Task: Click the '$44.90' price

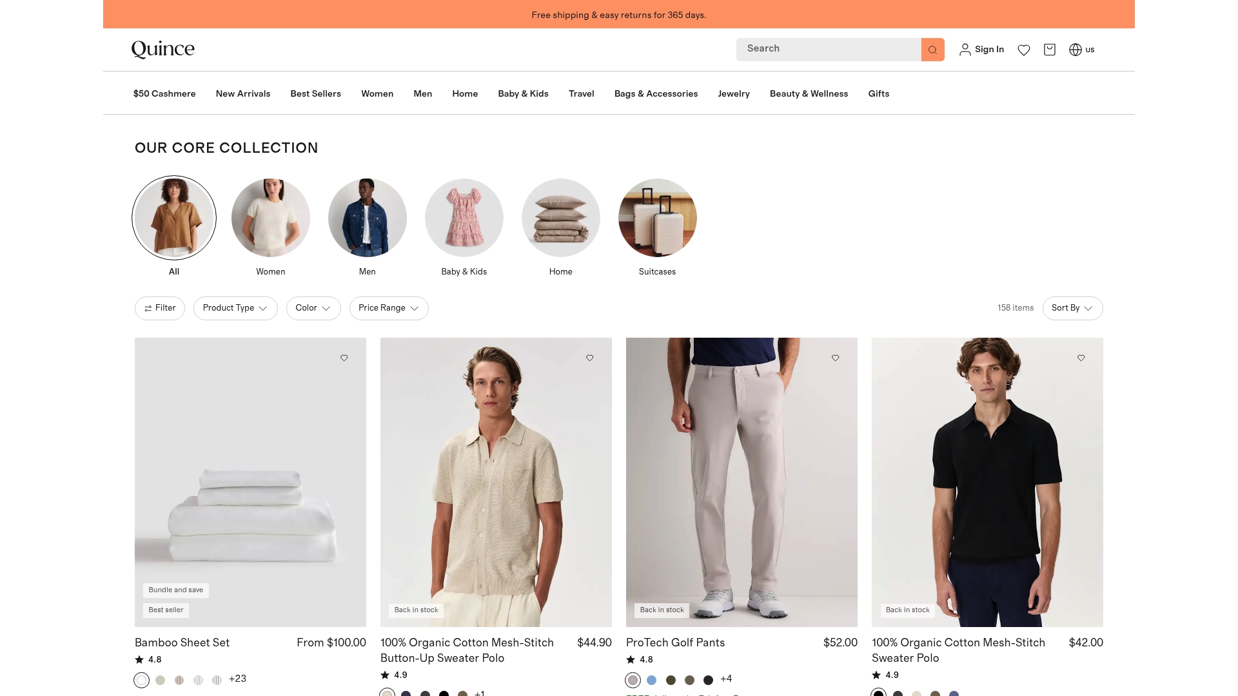Action: pyautogui.click(x=594, y=643)
